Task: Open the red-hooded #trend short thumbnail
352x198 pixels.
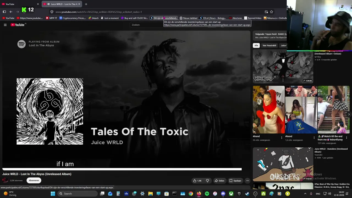Action: coord(269,109)
